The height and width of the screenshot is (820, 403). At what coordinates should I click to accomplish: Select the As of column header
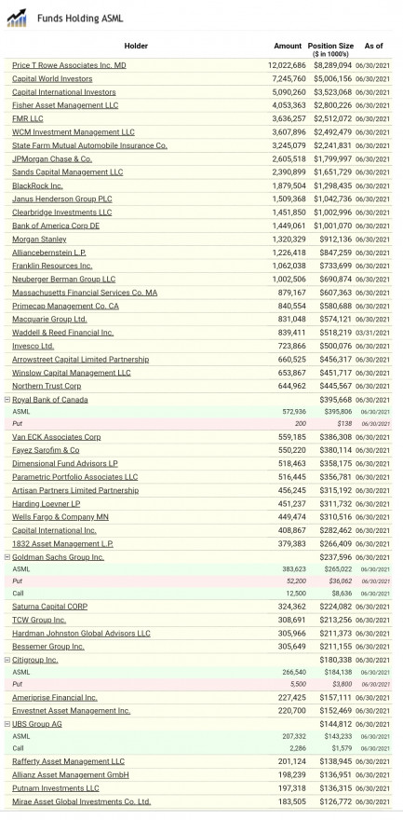pos(373,46)
